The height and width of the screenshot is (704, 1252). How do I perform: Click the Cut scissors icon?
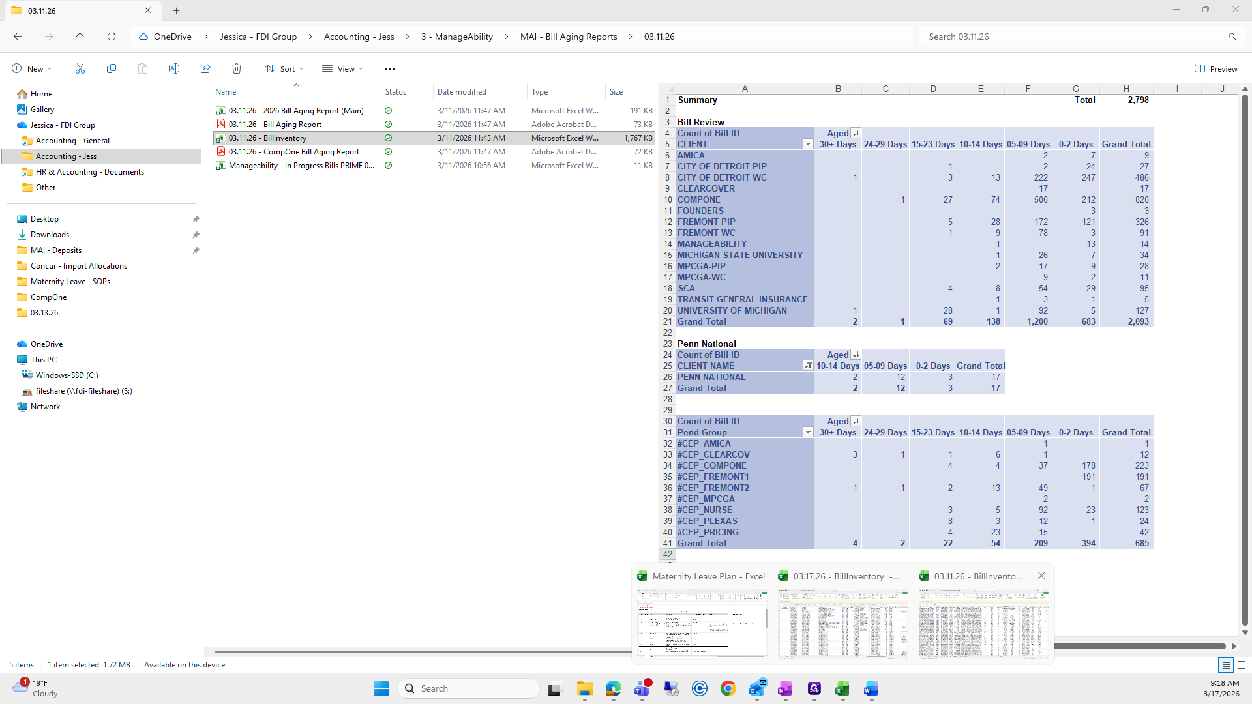click(x=80, y=68)
